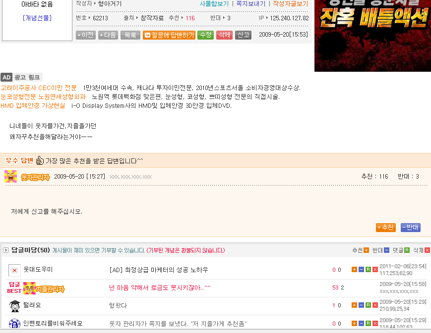The height and width of the screenshot is (333, 431).
Task: Click the 털려요 user avatar icon
Action: (x=14, y=306)
